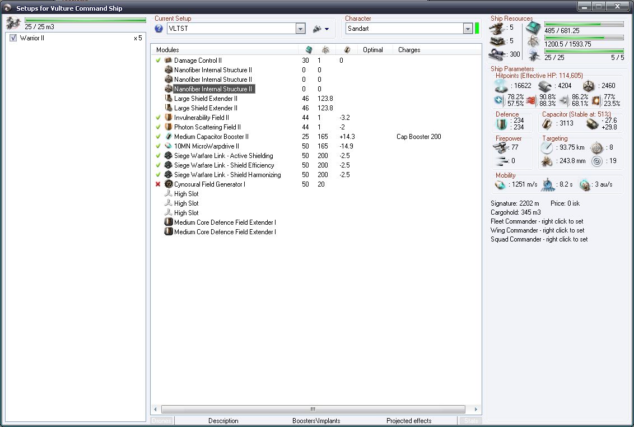Toggle Medium Capacitor Booster II active checkmark
634x427 pixels.
click(158, 136)
